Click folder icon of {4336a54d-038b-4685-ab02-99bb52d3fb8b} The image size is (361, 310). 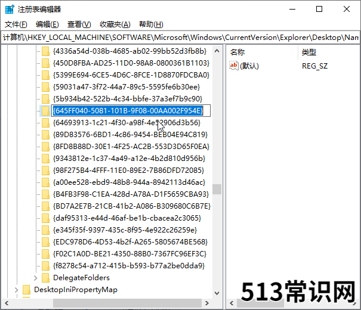[45, 51]
